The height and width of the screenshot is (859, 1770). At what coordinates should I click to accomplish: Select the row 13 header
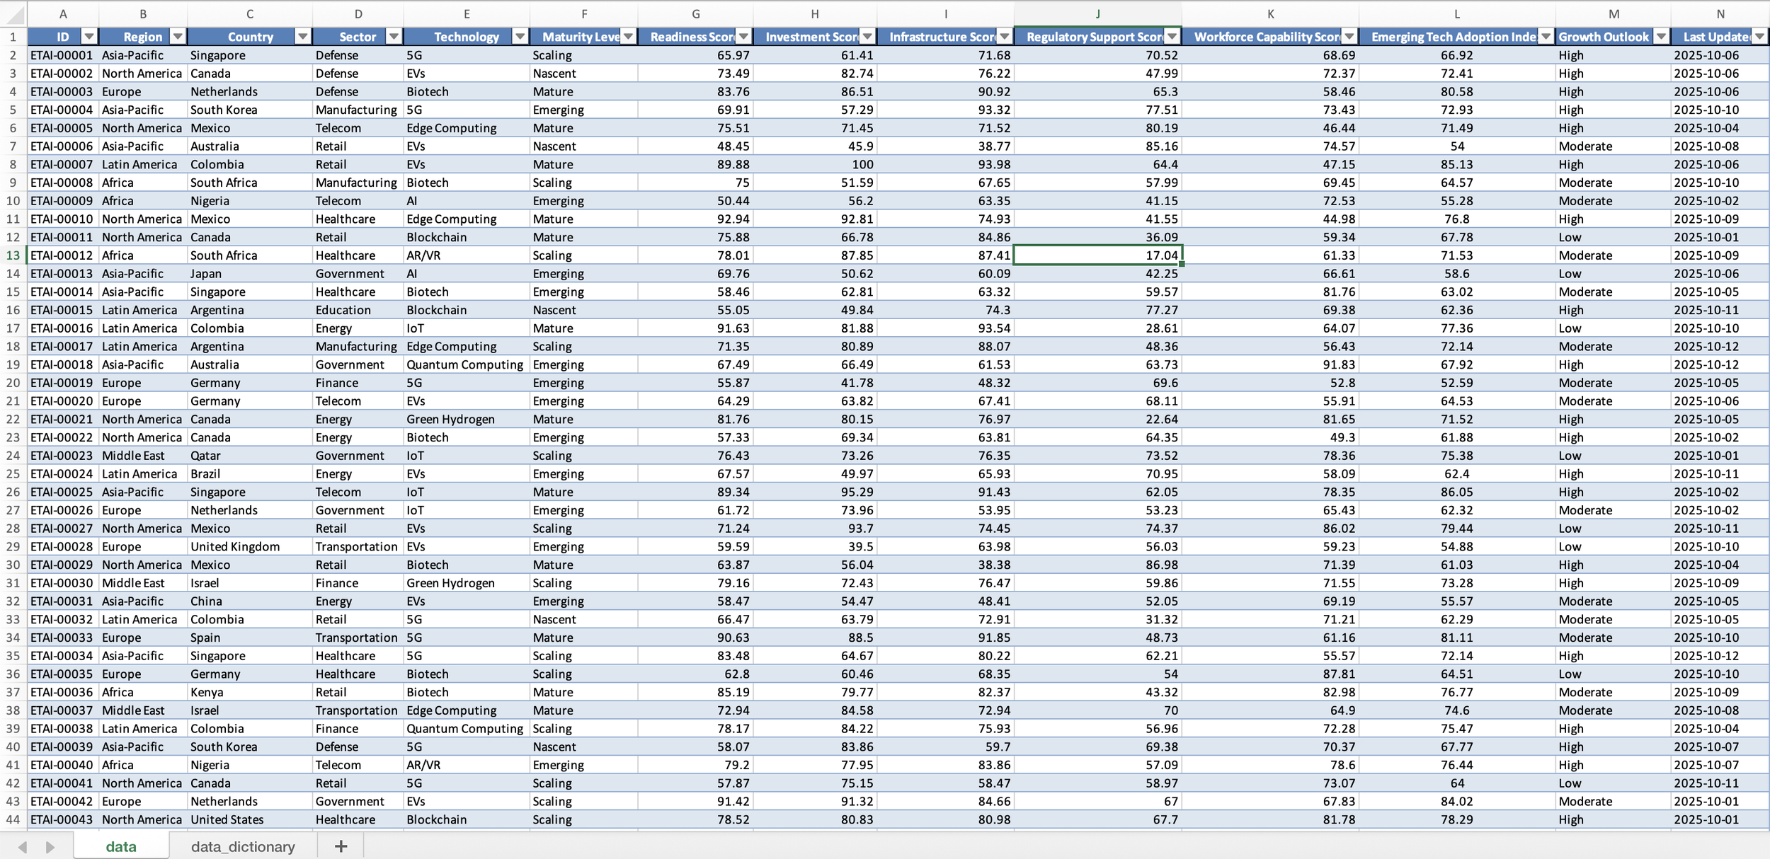pos(13,255)
